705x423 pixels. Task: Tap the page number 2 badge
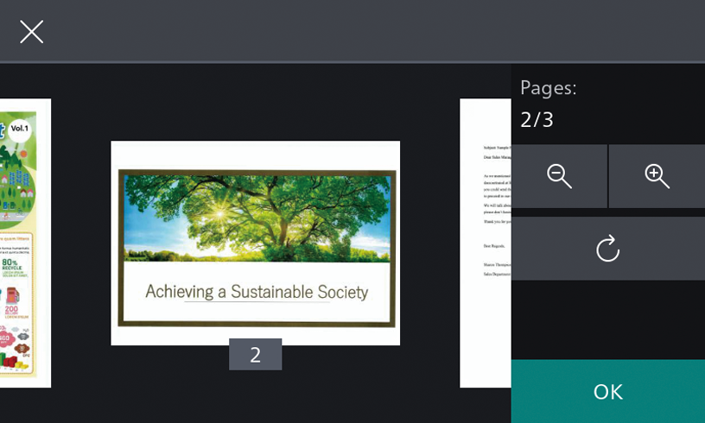(255, 355)
